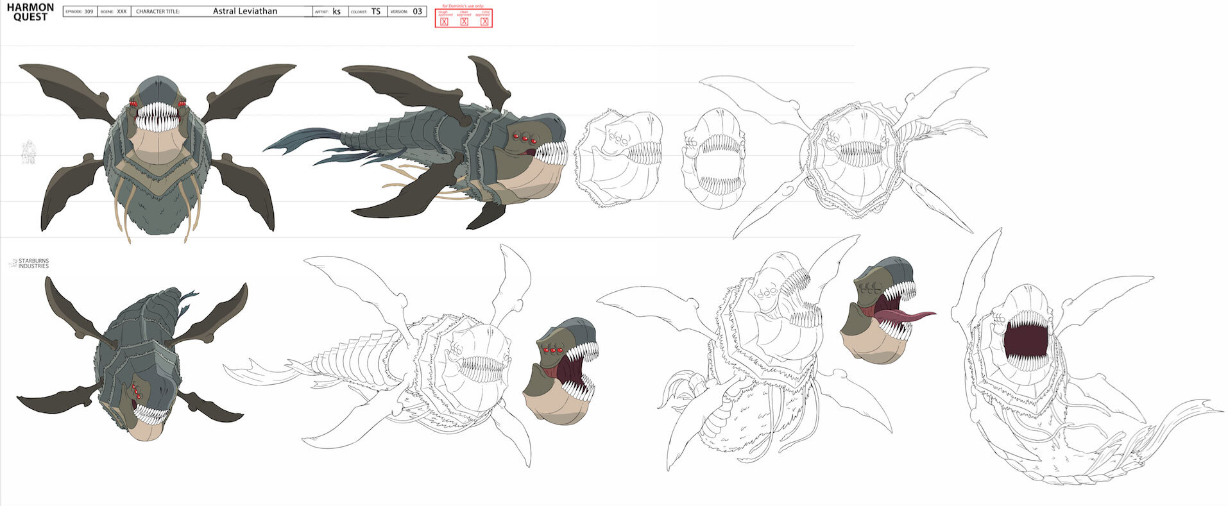Click the Scene XXX field

[x=114, y=12]
